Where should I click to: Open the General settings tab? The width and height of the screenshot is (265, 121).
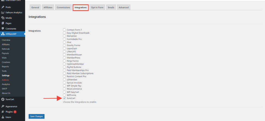coord(35,7)
